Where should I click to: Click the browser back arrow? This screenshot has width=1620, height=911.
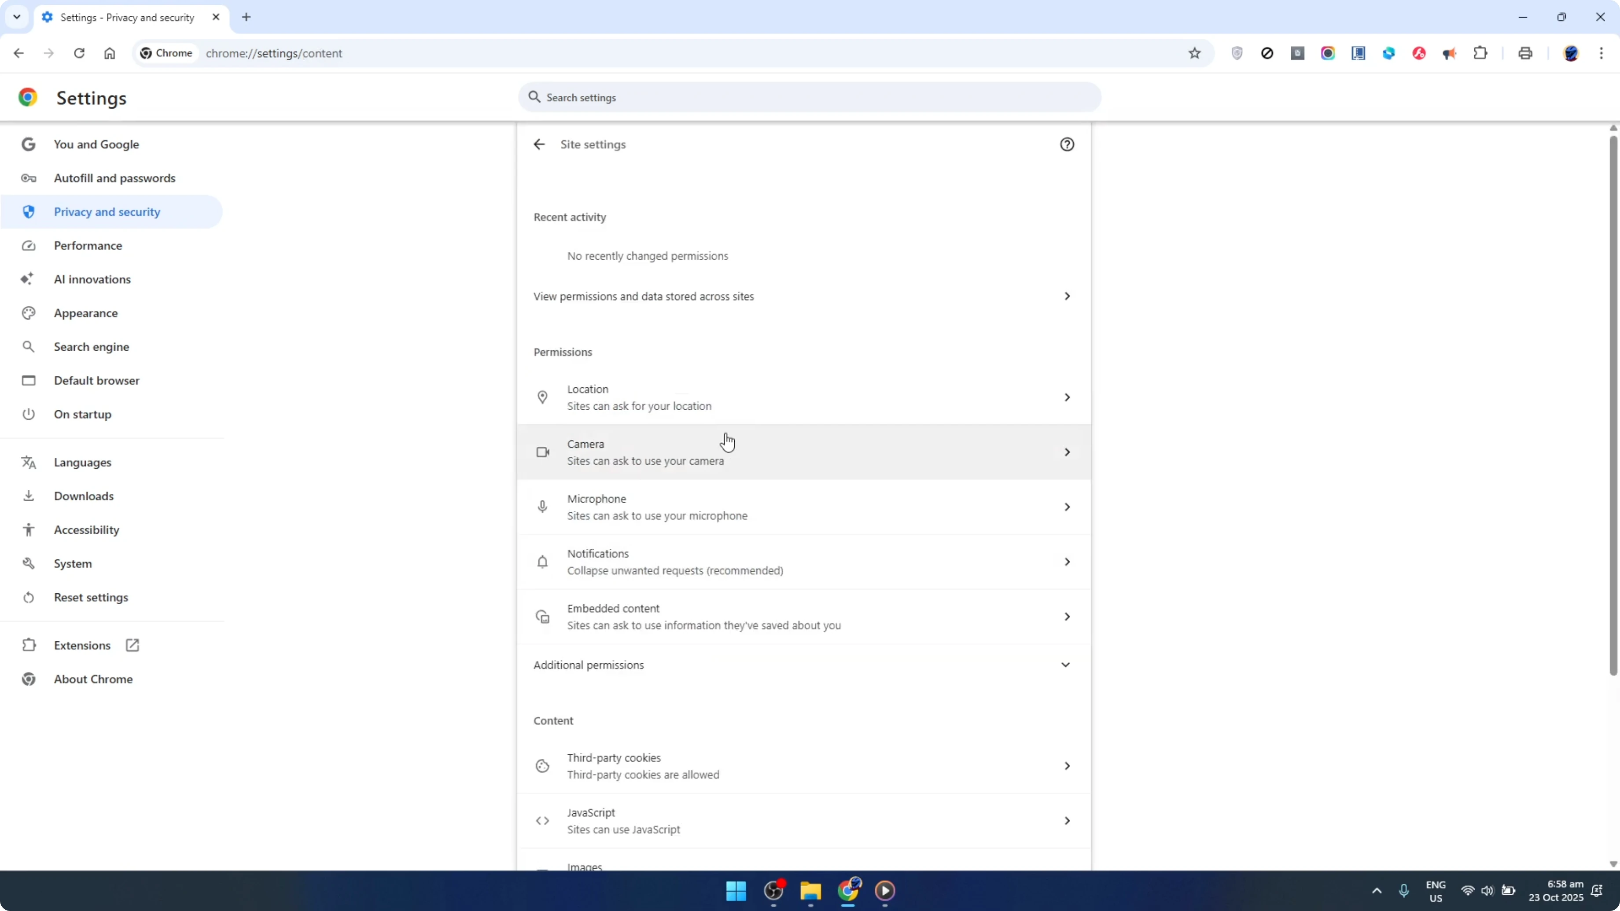[x=18, y=53]
